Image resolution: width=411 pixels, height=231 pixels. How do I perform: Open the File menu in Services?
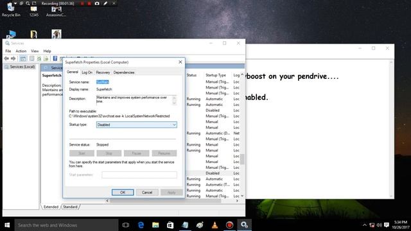click(8, 51)
